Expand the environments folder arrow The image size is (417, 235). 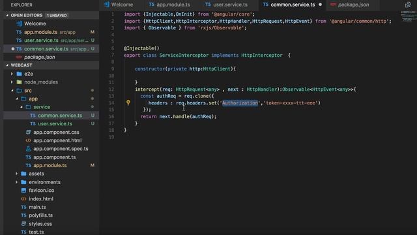coord(16,182)
